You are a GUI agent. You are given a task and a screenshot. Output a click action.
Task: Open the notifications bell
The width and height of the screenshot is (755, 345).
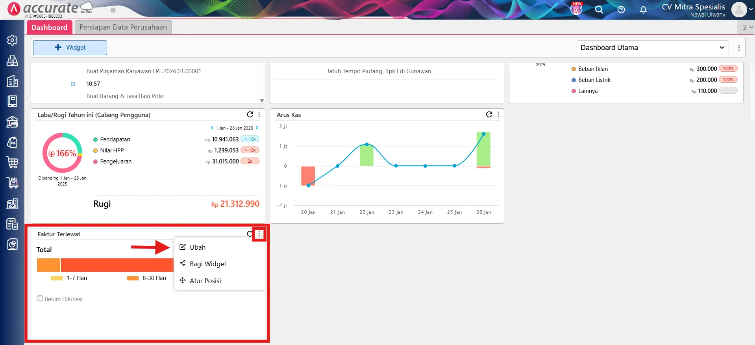643,9
